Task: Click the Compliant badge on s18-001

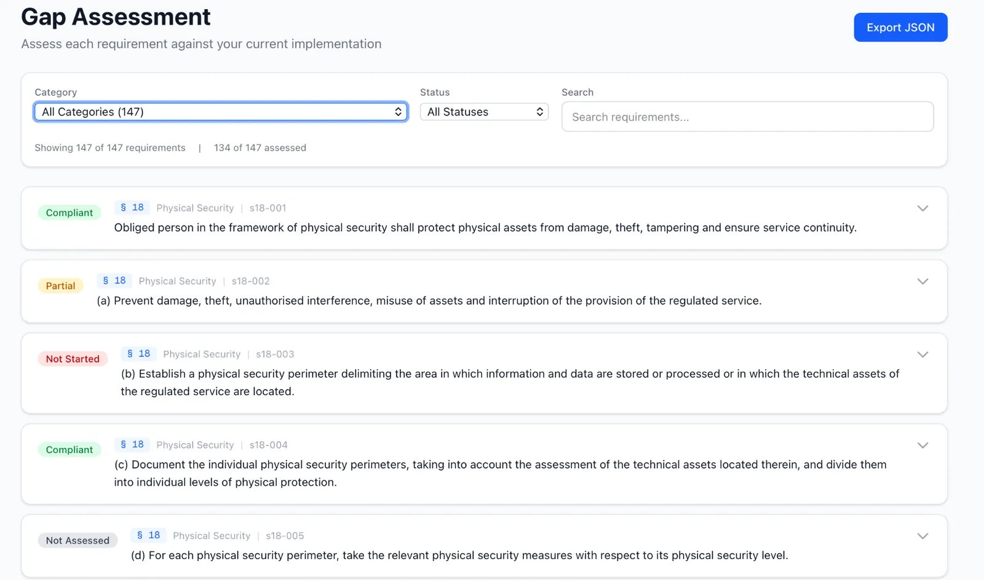Action: (x=69, y=213)
